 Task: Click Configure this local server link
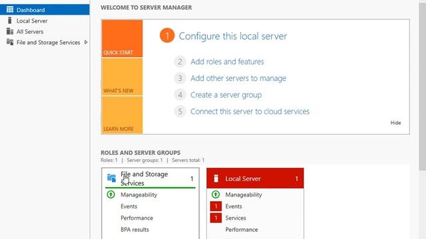[233, 36]
